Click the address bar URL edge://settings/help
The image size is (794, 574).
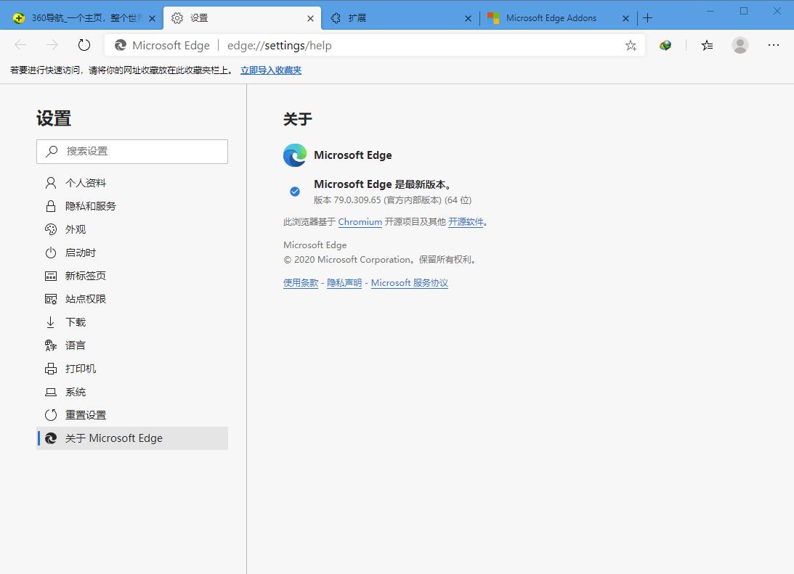[280, 46]
